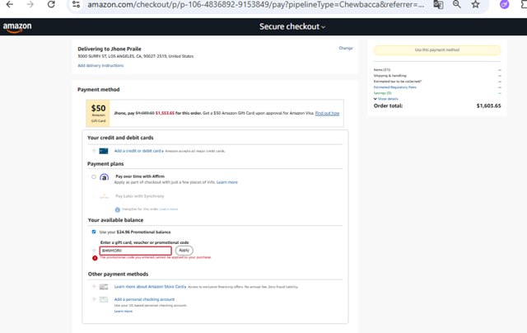527x333 pixels.
Task: Click the Order total $1,603.65 amount
Action: point(488,106)
